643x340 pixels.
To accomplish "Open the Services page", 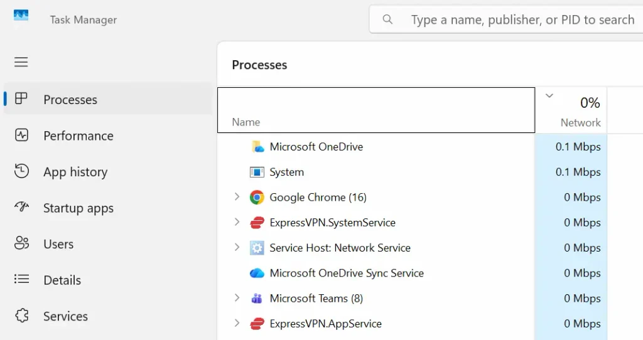I will pyautogui.click(x=108, y=316).
